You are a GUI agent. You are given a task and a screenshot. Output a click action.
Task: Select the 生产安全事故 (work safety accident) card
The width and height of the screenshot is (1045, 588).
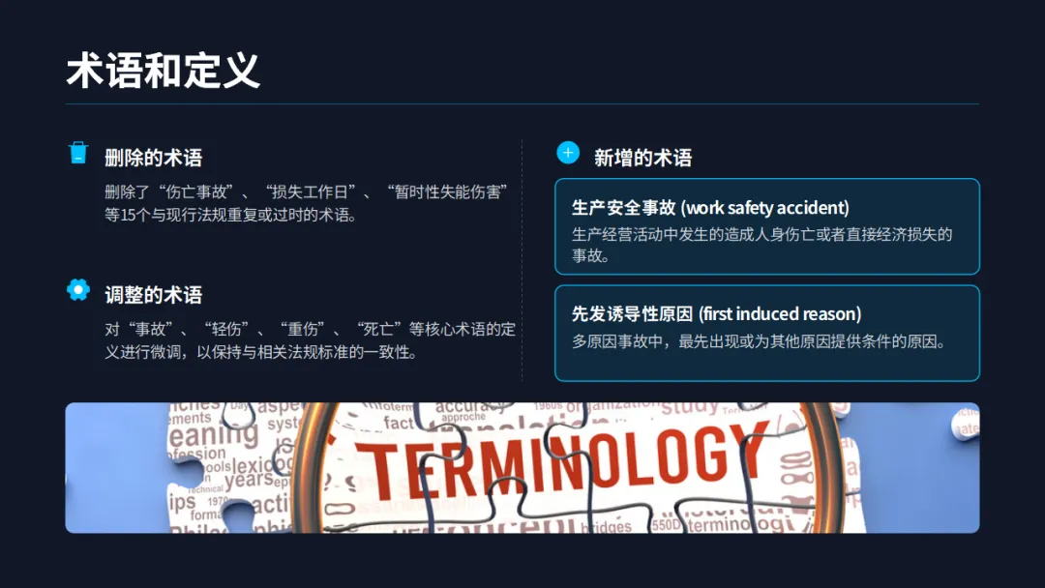pos(767,226)
